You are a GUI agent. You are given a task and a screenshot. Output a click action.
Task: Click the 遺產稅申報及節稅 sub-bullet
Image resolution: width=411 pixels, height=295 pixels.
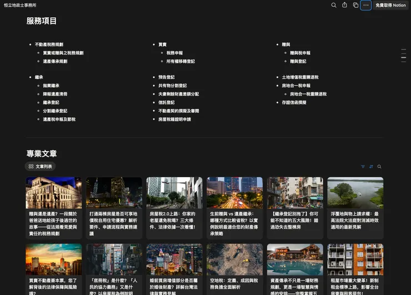tap(59, 119)
